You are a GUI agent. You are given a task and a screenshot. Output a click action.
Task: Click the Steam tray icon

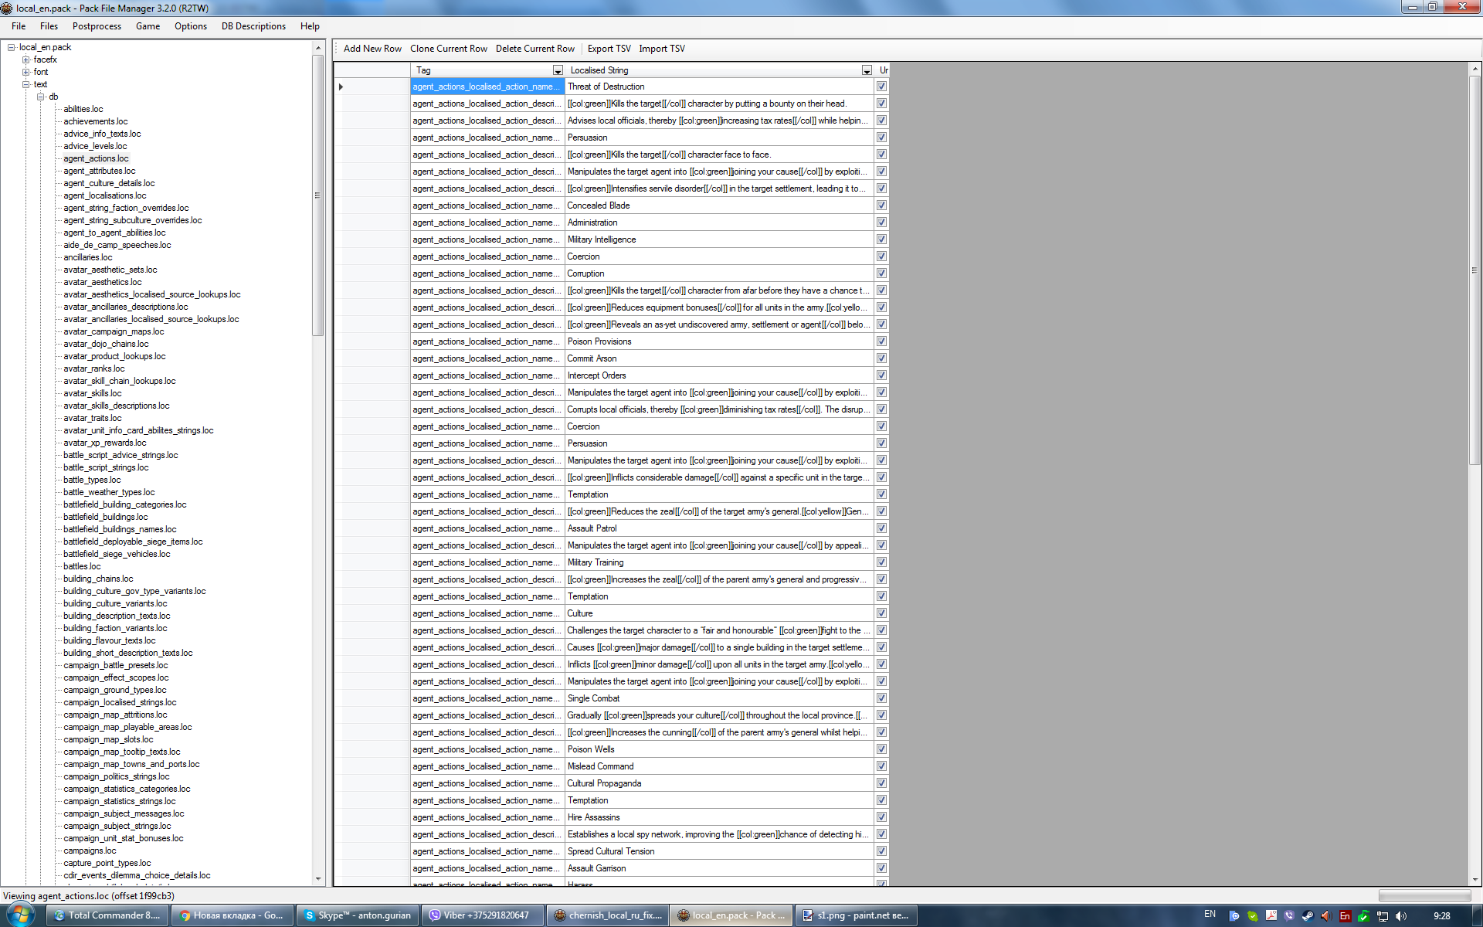1308,916
